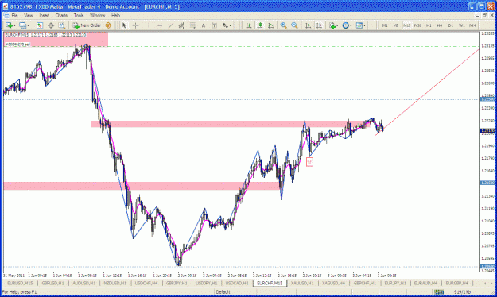Switch to Candlesticks chart mode

260,25
